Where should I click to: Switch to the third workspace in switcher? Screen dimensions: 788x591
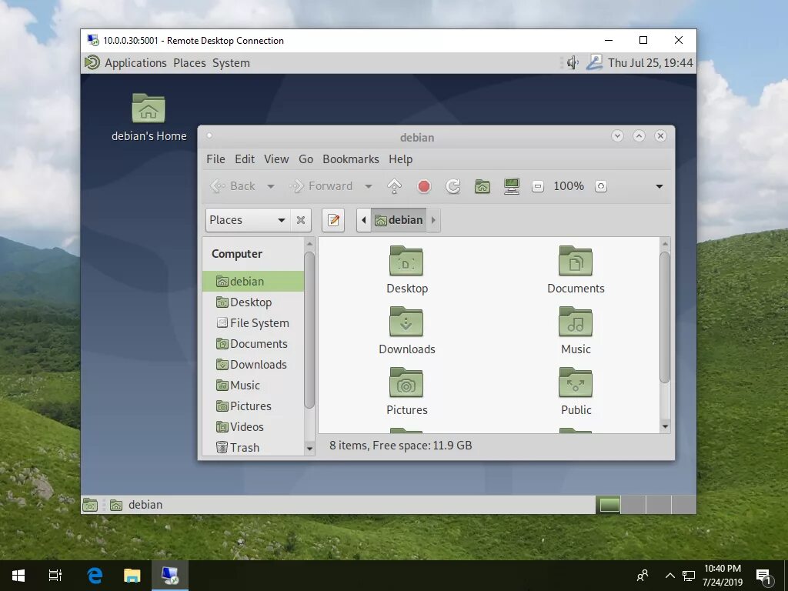pyautogui.click(x=659, y=505)
